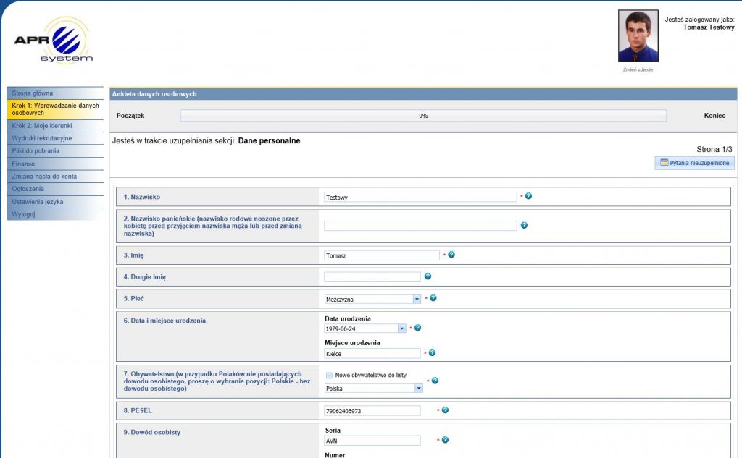Click the Pytania nieuzupełnione button
Viewport: 742px width, 458px height.
pyautogui.click(x=695, y=163)
